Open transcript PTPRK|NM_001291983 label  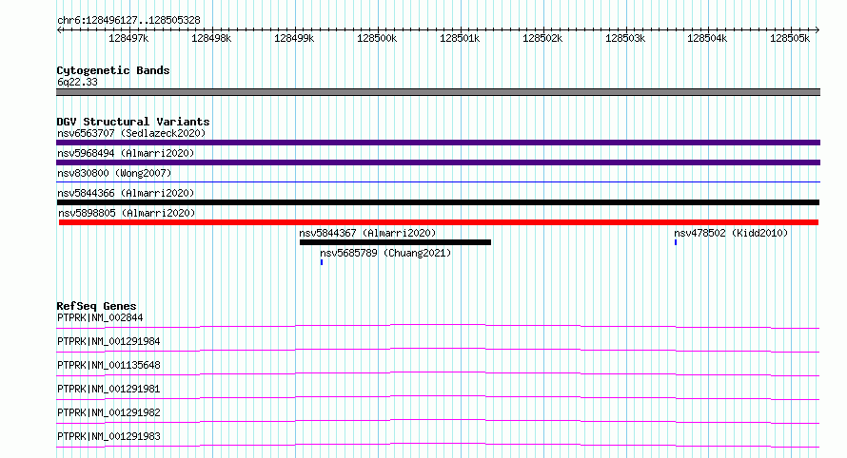tap(108, 436)
